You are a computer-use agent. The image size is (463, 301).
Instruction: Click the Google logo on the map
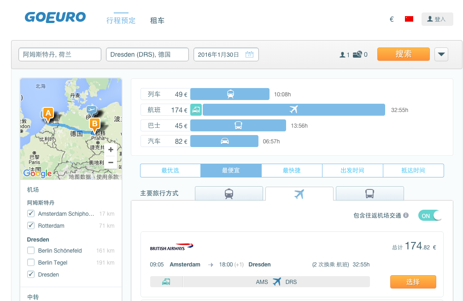pos(37,173)
